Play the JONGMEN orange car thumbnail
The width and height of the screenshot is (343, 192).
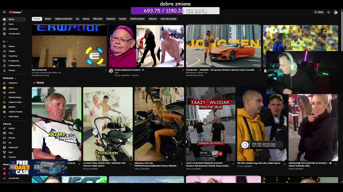[x=223, y=46]
